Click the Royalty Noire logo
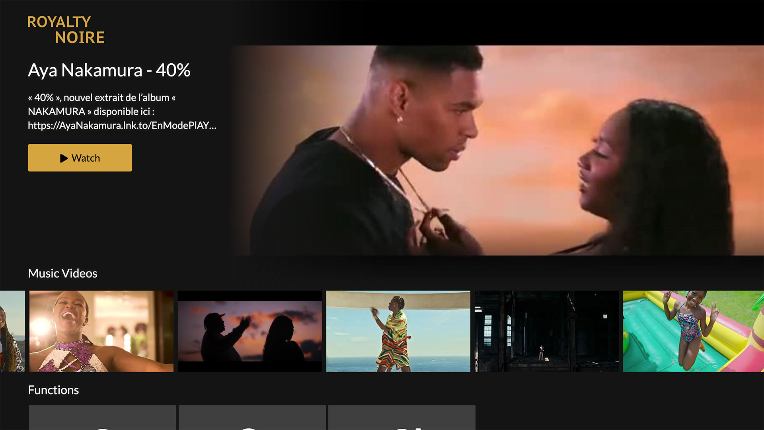Screen dimensions: 764x430 tap(66, 29)
